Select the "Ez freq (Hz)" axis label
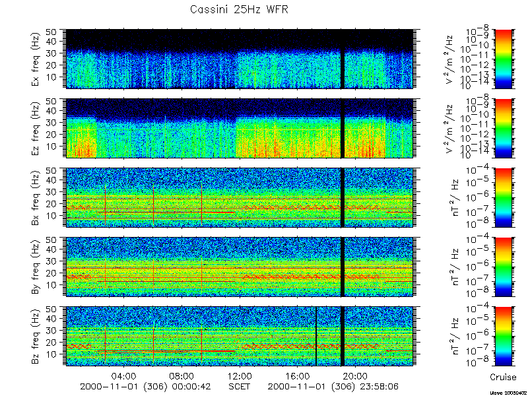This screenshot has height=396, width=528. coord(36,128)
